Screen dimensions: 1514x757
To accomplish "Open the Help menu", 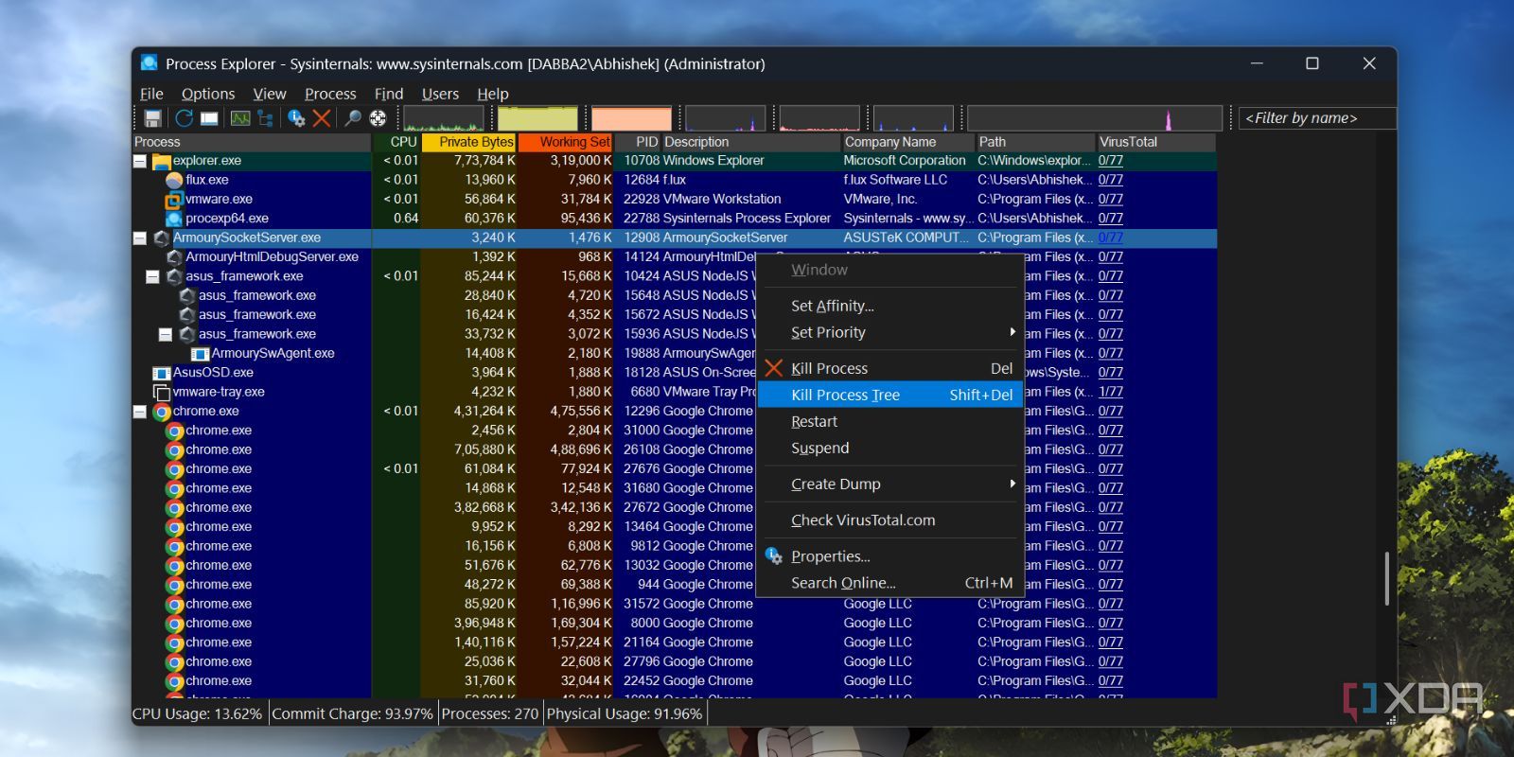I will [x=493, y=94].
